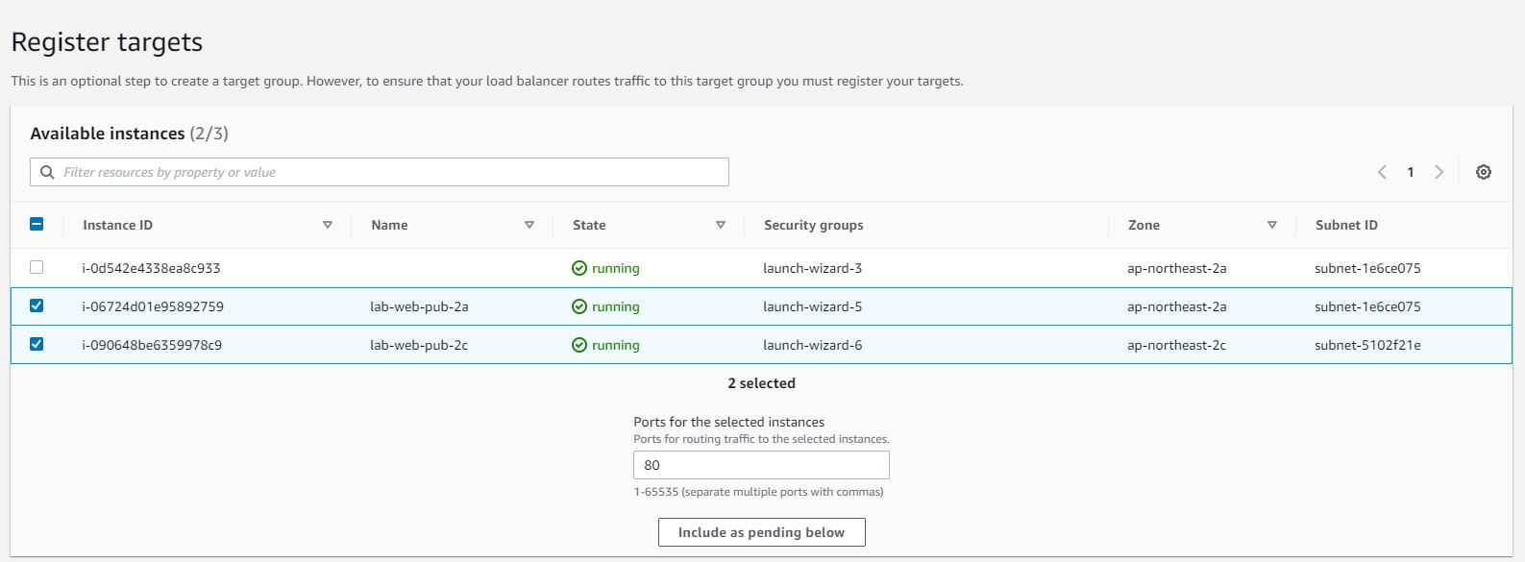
Task: Click running status icon for lab-web-pub-2a
Action: tap(579, 306)
